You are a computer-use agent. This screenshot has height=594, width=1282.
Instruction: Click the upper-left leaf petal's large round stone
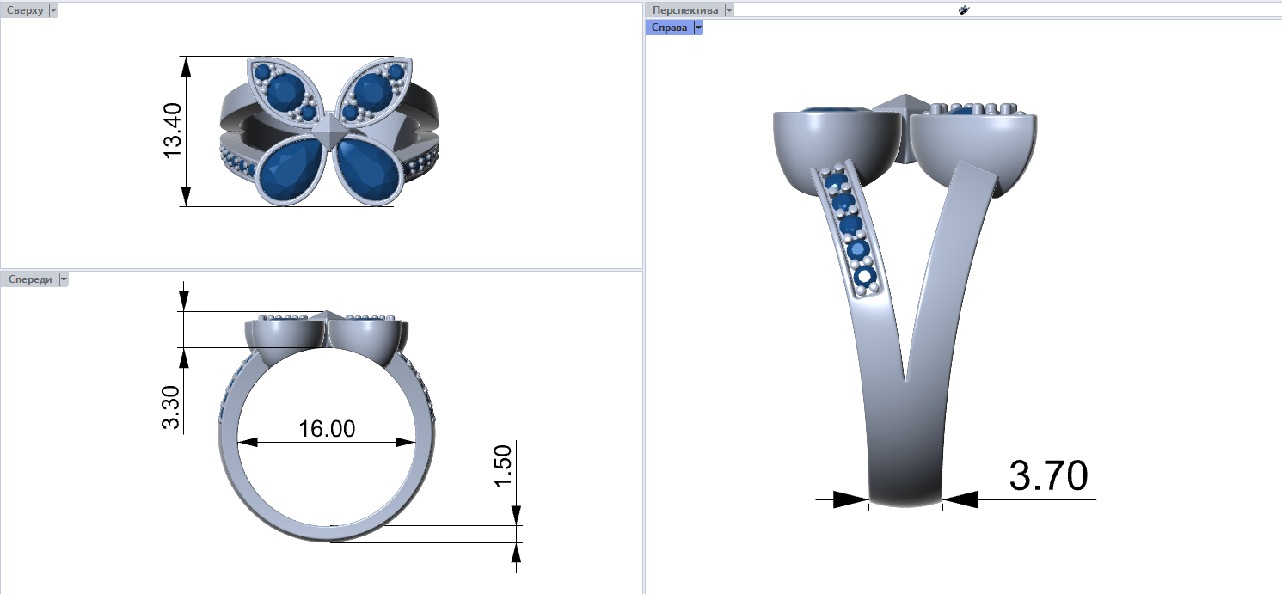click(x=283, y=89)
